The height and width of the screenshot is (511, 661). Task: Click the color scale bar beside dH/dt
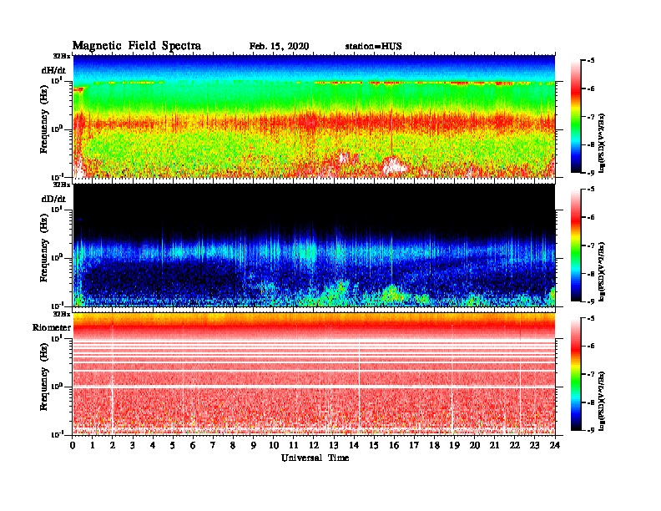pyautogui.click(x=575, y=116)
